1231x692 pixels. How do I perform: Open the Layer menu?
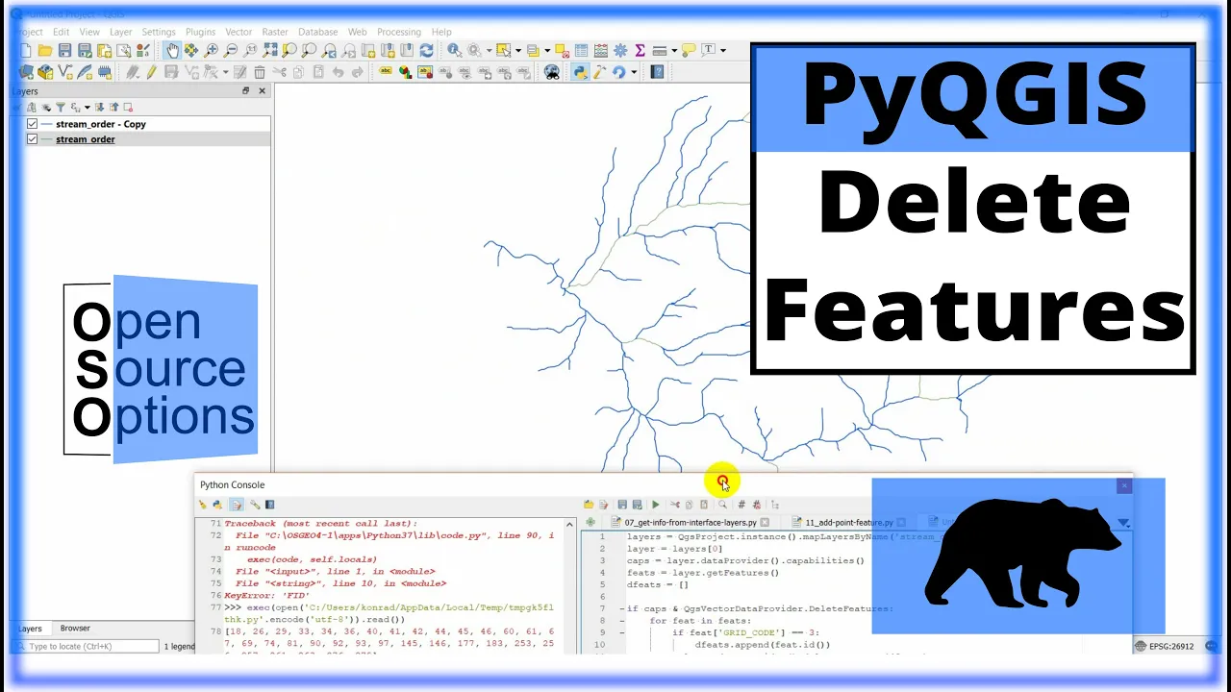(121, 32)
